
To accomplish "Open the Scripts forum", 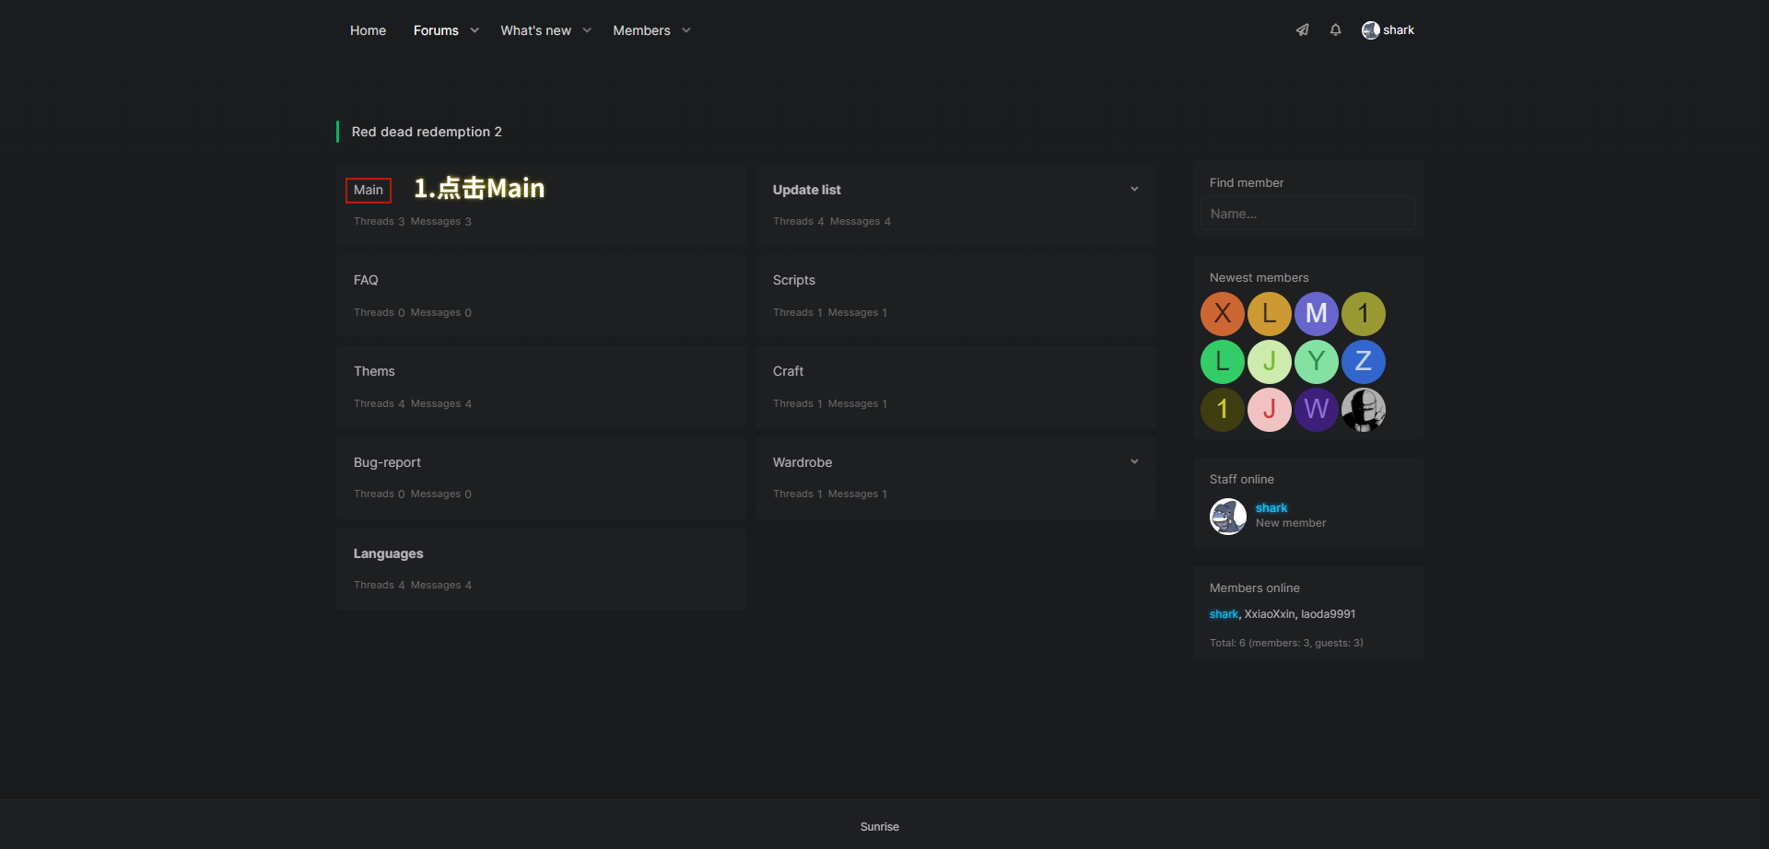I will [x=793, y=280].
